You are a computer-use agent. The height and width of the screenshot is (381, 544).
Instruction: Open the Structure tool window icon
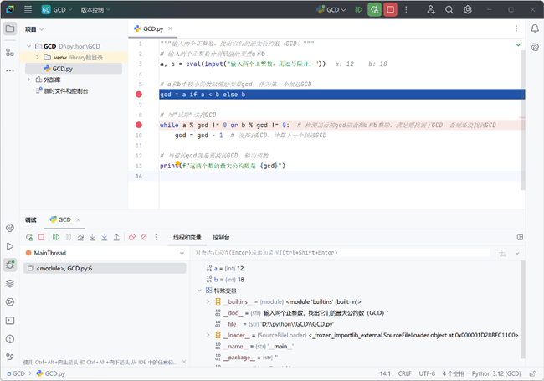pyautogui.click(x=10, y=52)
